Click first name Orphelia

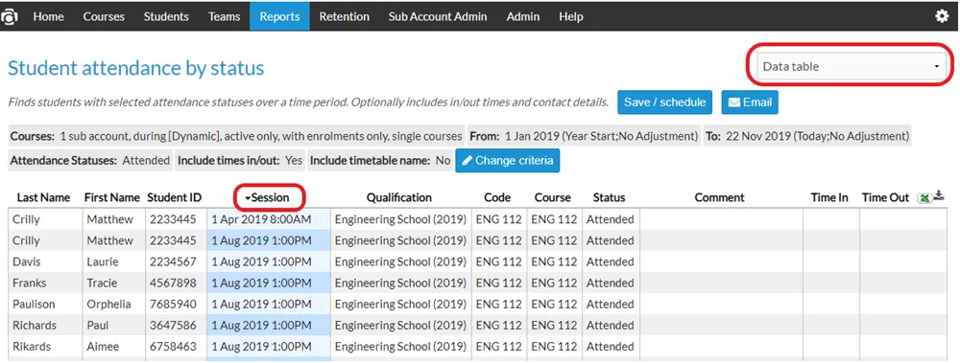tap(109, 304)
